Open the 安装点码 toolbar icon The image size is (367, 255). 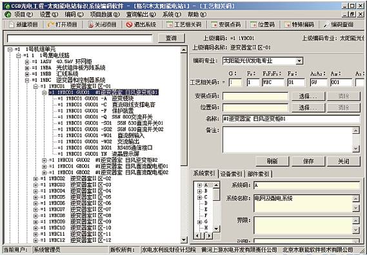click(214, 24)
